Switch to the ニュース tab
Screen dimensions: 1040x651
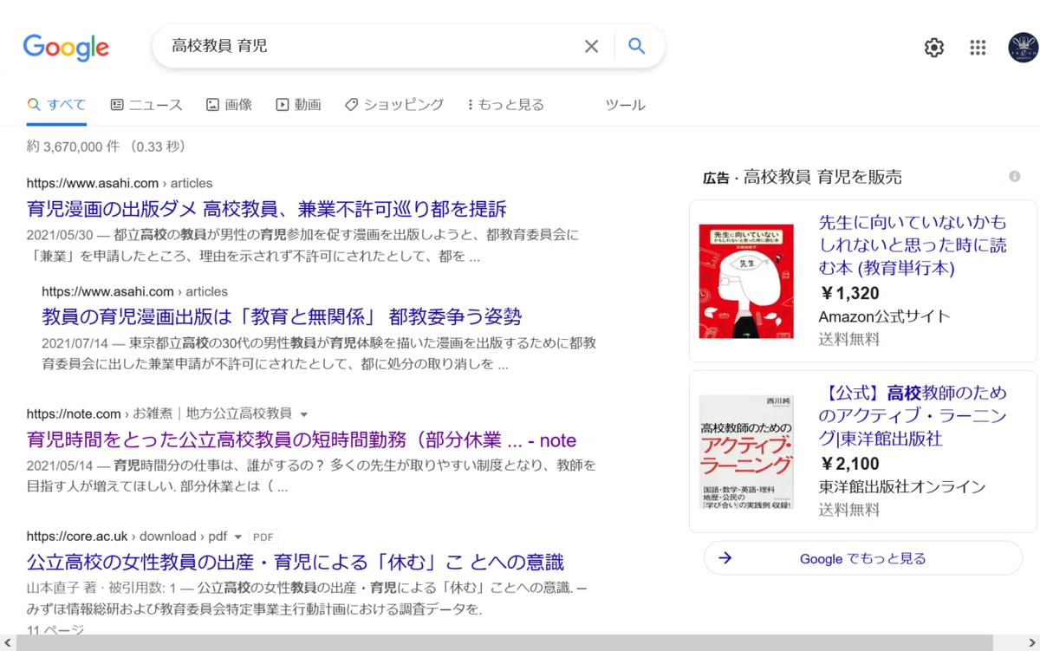coord(146,105)
